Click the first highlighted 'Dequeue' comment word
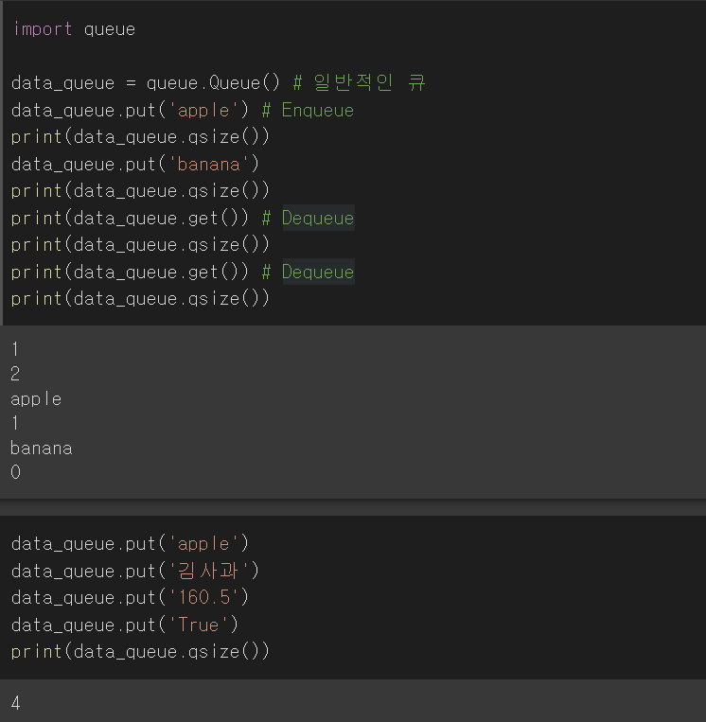The height and width of the screenshot is (722, 706). [318, 218]
